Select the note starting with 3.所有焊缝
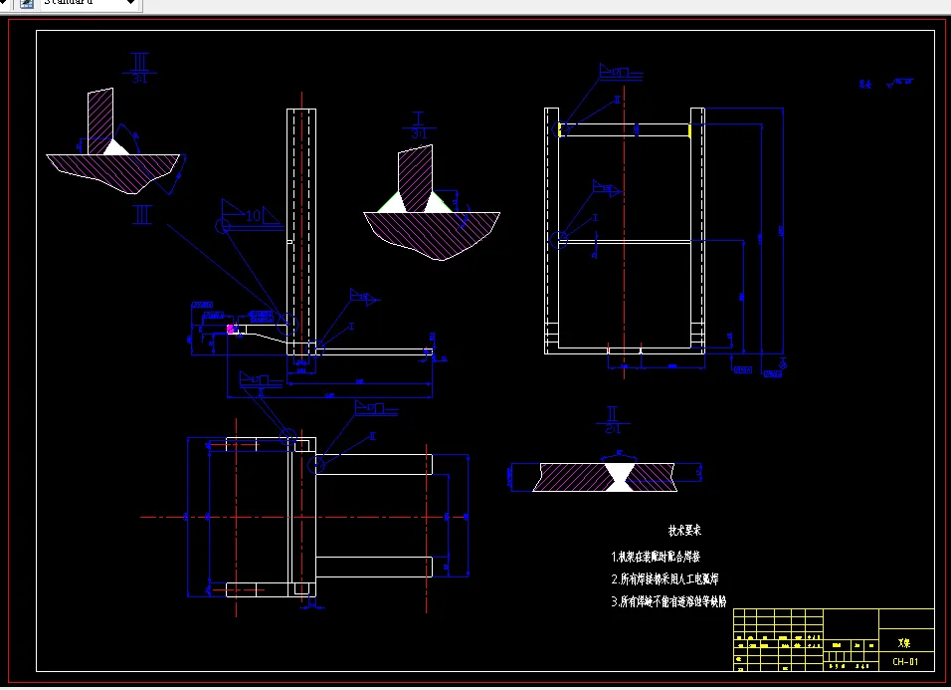This screenshot has height=690, width=951. pyautogui.click(x=668, y=601)
